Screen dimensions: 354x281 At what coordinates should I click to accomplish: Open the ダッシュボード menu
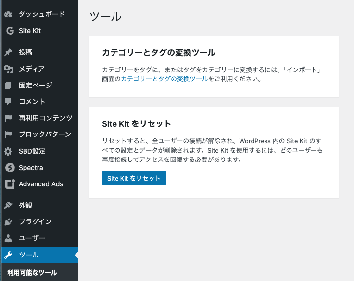point(40,14)
